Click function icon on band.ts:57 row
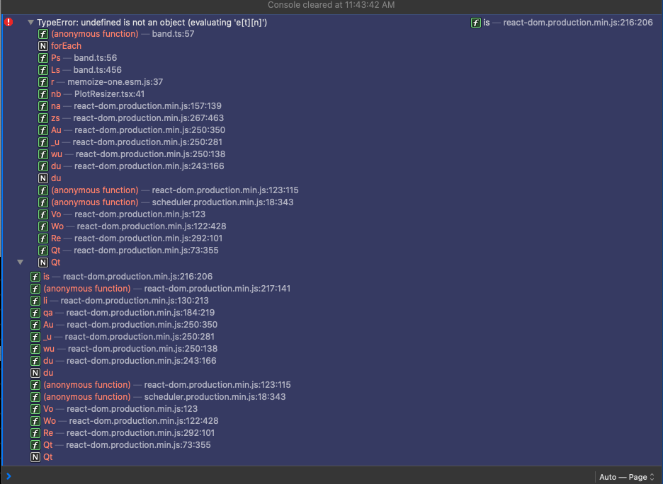The width and height of the screenshot is (663, 484). tap(42, 34)
